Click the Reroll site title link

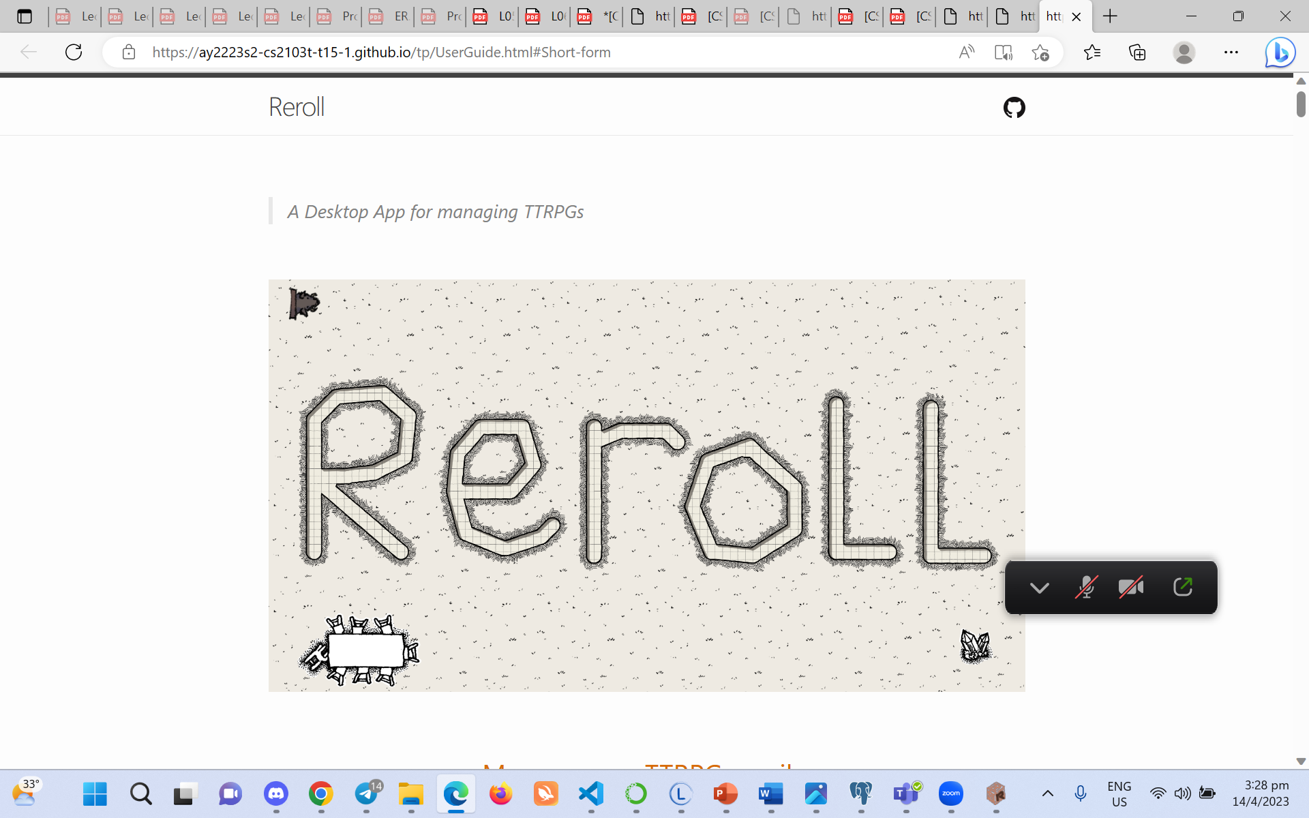[296, 108]
